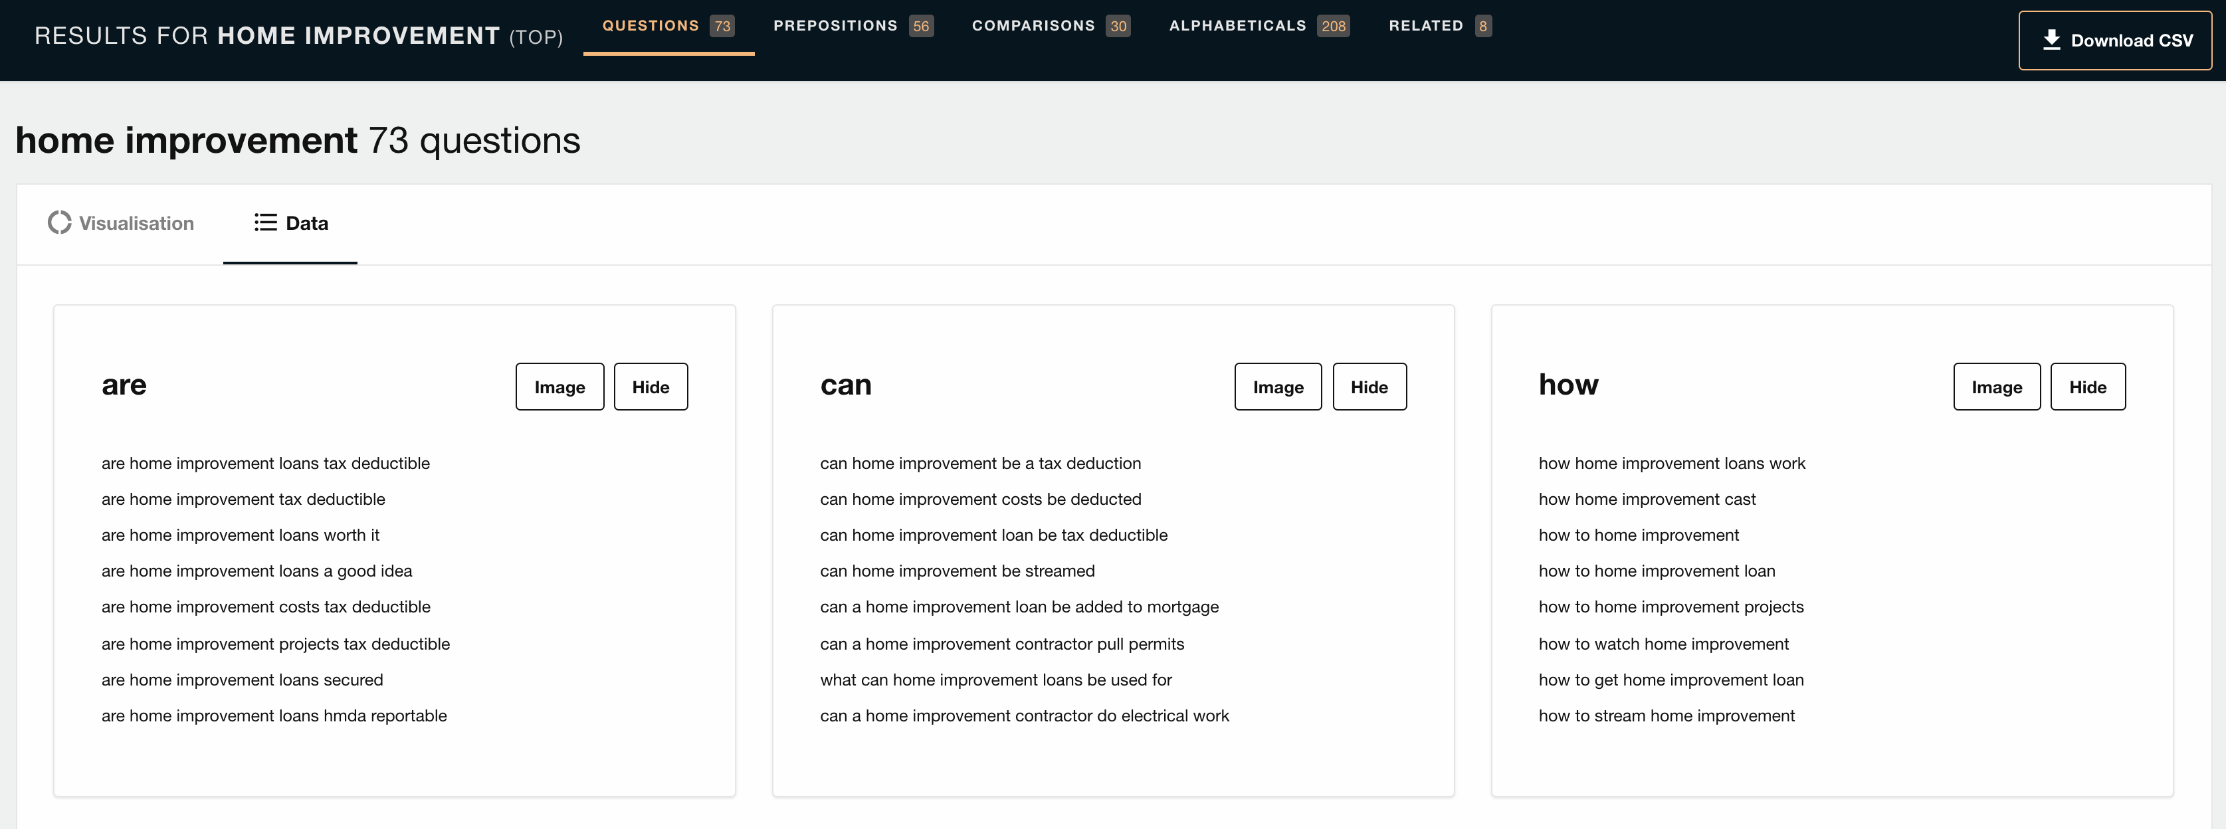
Task: Switch to the Visualisation view tab
Action: [121, 224]
